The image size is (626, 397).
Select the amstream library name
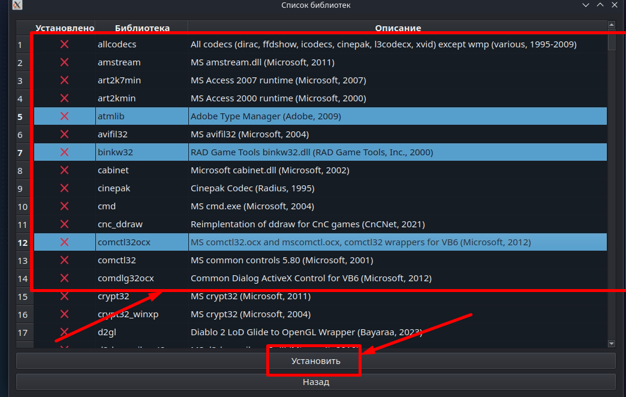click(x=119, y=62)
